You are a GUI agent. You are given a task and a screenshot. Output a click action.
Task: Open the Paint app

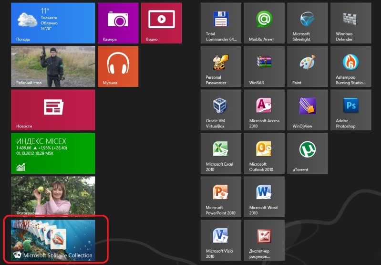tap(307, 66)
